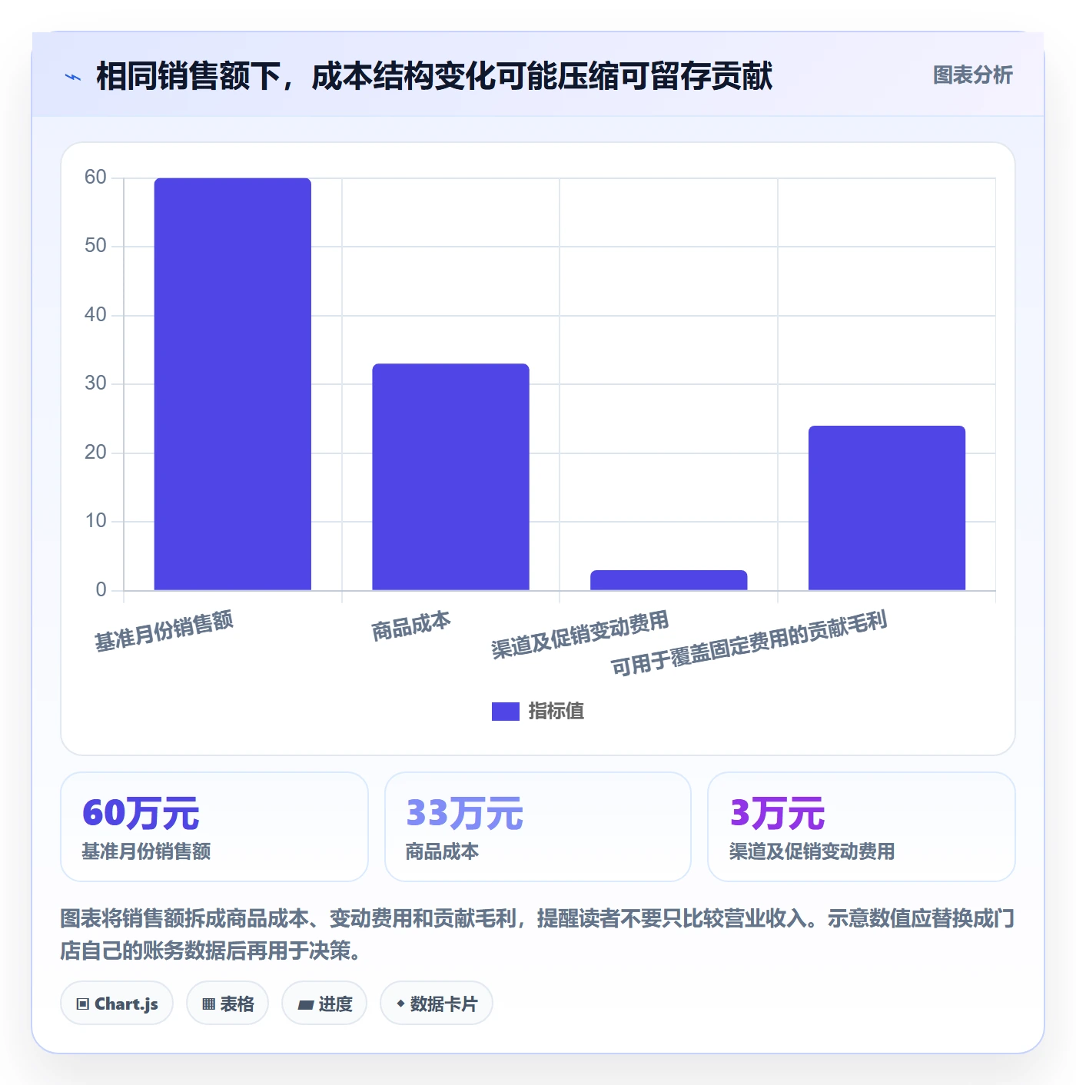Image resolution: width=1076 pixels, height=1085 pixels.
Task: Click the 数据卡片 tag chip
Action: [437, 1004]
